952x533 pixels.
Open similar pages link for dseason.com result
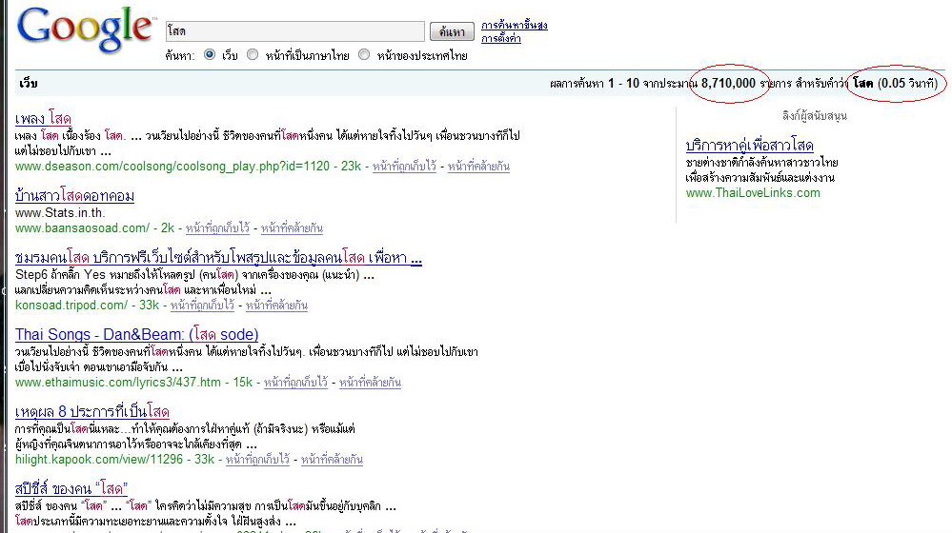coord(478,167)
